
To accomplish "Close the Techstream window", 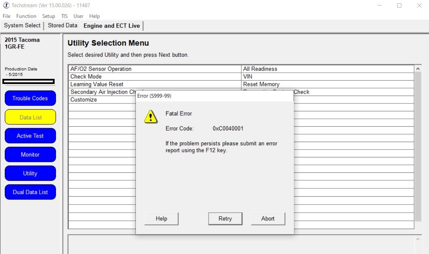I will [419, 5].
